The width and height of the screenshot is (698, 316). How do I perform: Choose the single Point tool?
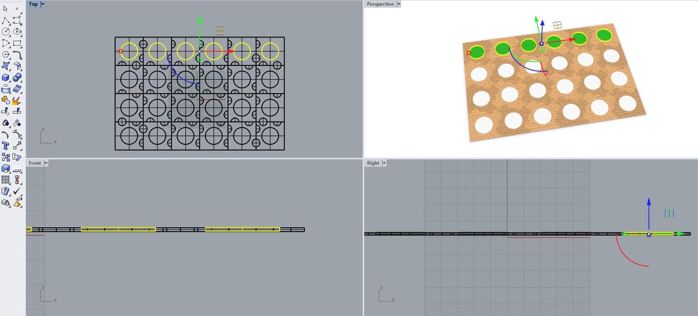(17, 9)
